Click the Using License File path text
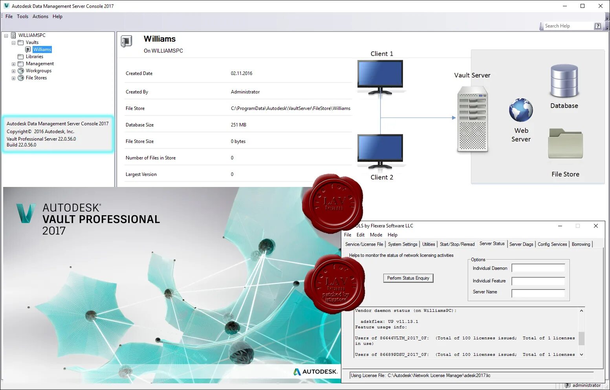This screenshot has height=390, width=610. click(420, 375)
